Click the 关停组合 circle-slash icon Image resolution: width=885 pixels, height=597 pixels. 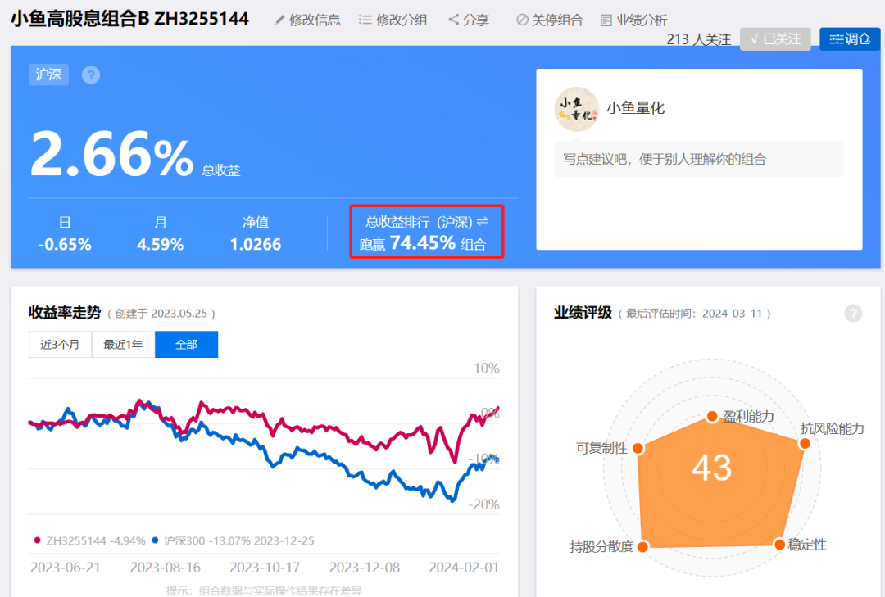tap(522, 20)
